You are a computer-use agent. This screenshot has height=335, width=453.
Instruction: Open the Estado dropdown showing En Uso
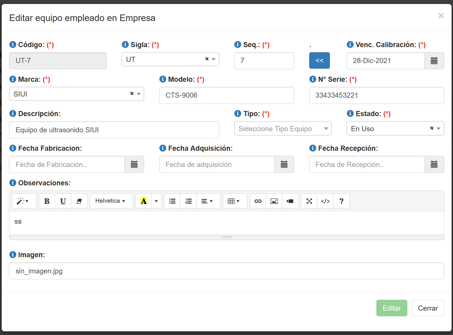tap(395, 129)
